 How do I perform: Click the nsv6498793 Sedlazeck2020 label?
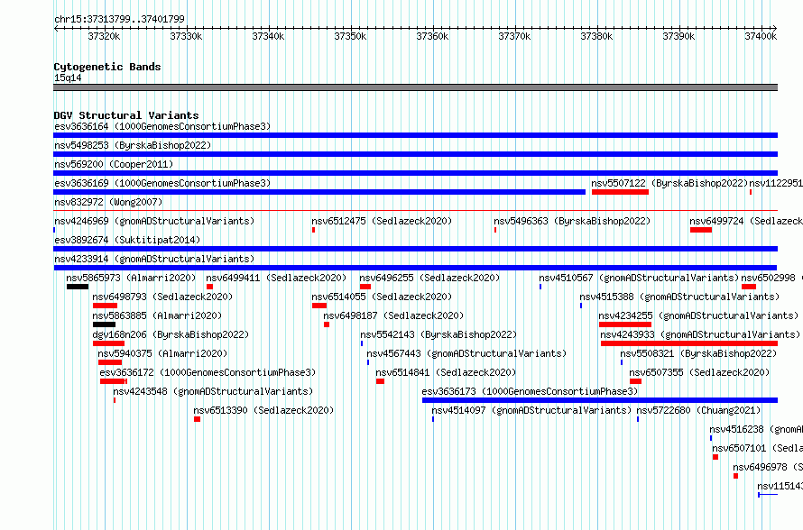162,297
